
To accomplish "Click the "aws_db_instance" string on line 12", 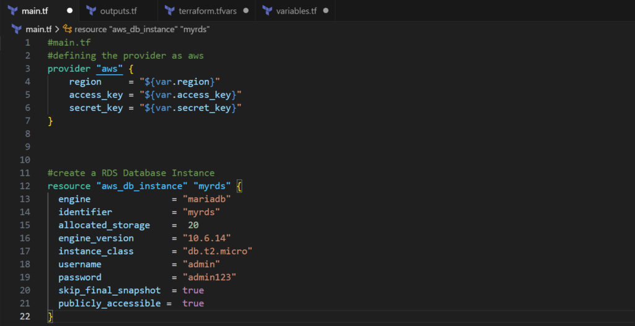I will coord(142,186).
